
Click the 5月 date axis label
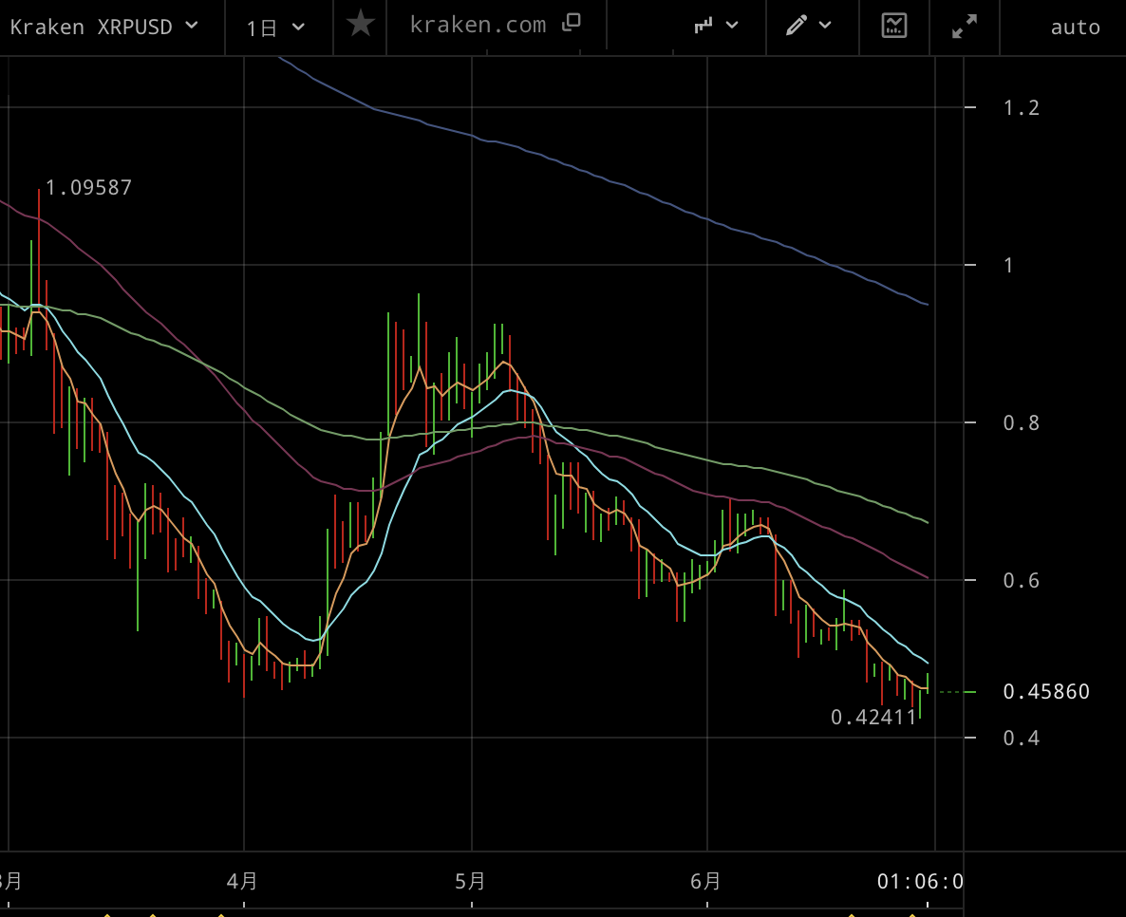click(x=470, y=881)
